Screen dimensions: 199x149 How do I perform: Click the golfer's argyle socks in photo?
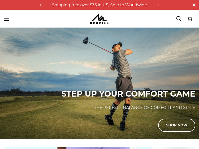(119, 112)
